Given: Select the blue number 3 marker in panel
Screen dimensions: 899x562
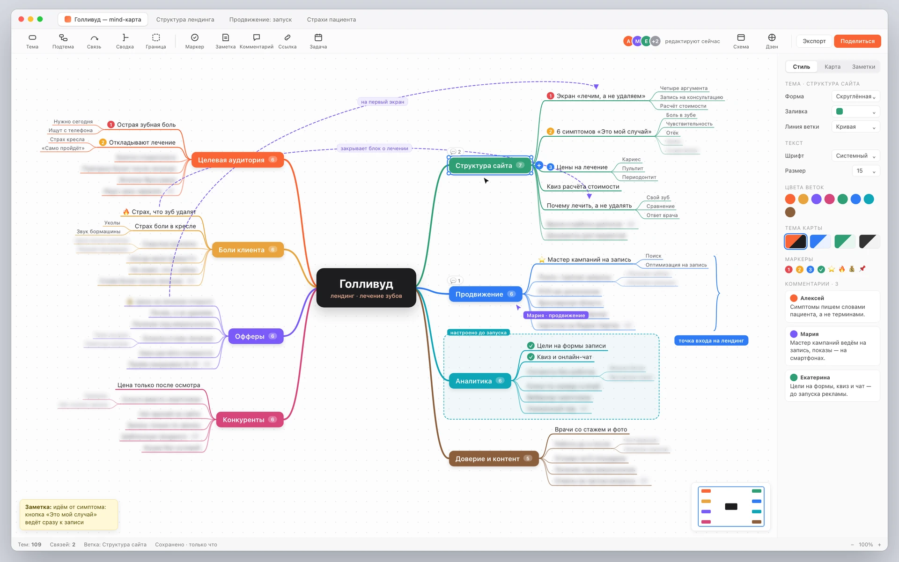Looking at the screenshot, I should point(810,269).
